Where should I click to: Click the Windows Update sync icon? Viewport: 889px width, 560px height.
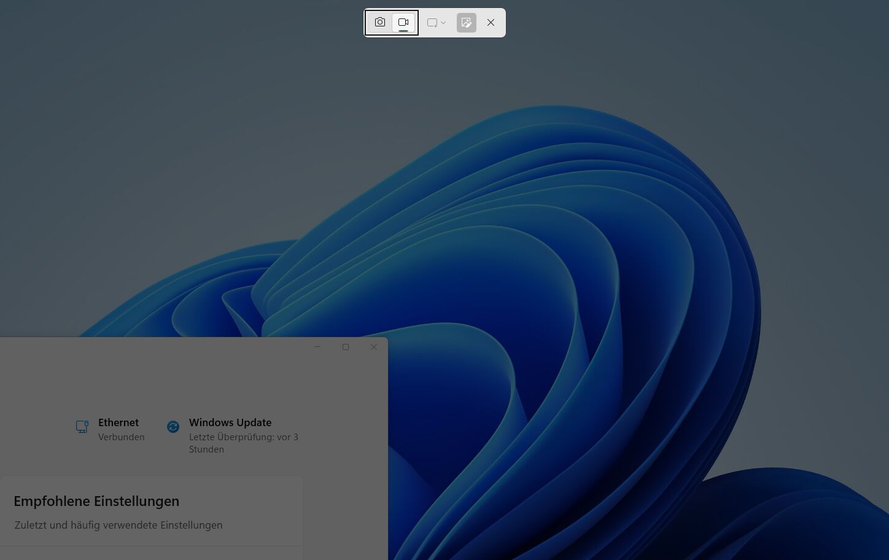[173, 427]
